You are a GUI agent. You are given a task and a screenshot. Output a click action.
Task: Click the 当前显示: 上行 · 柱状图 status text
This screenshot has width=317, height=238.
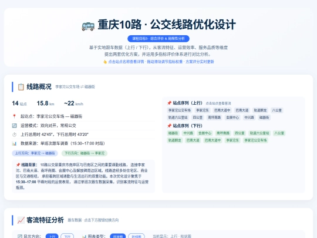point(172,236)
